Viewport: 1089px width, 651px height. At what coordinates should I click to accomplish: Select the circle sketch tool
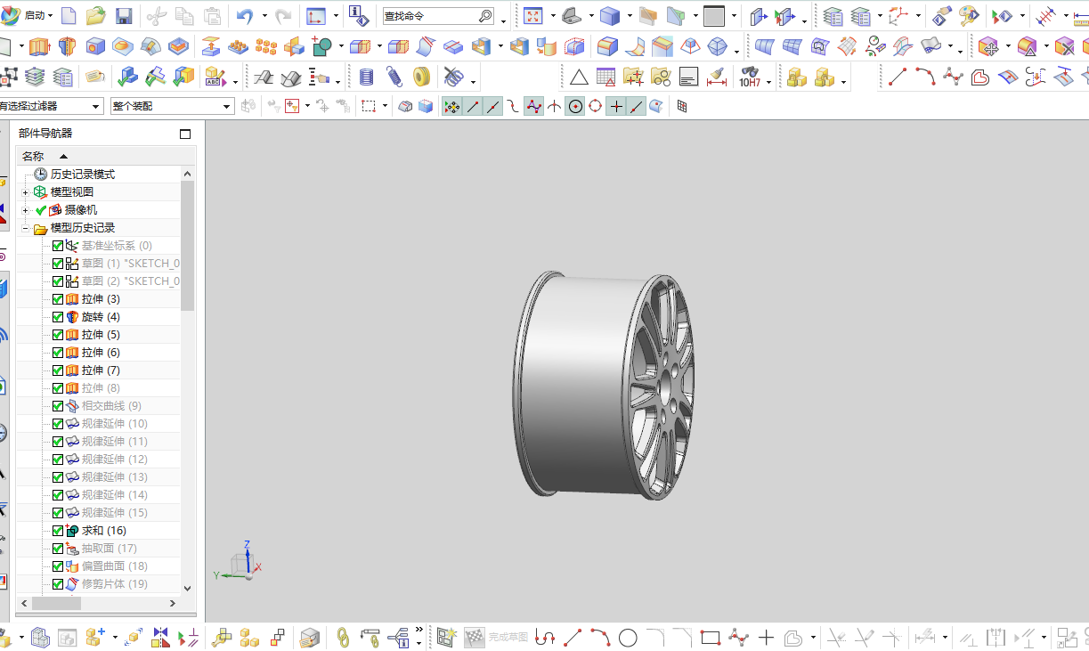pyautogui.click(x=628, y=638)
